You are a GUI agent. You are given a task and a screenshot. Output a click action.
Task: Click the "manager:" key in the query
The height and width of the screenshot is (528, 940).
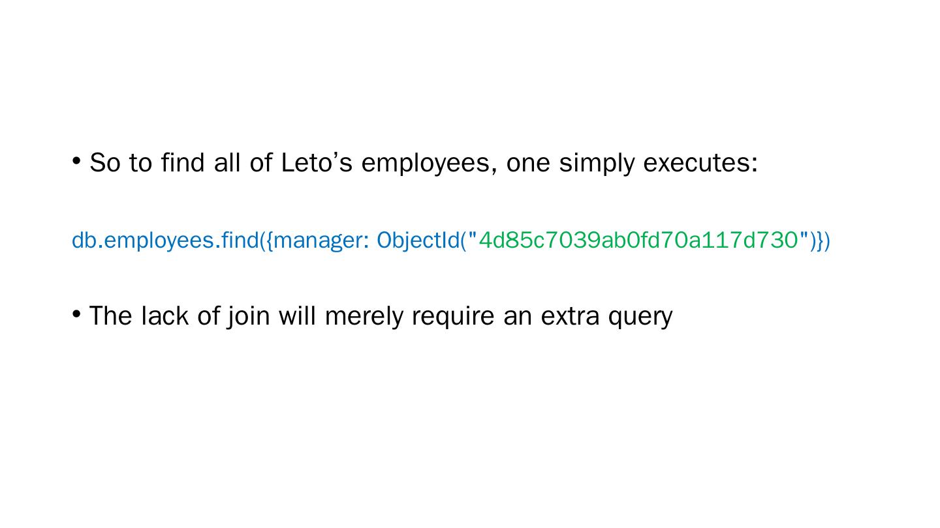click(319, 241)
